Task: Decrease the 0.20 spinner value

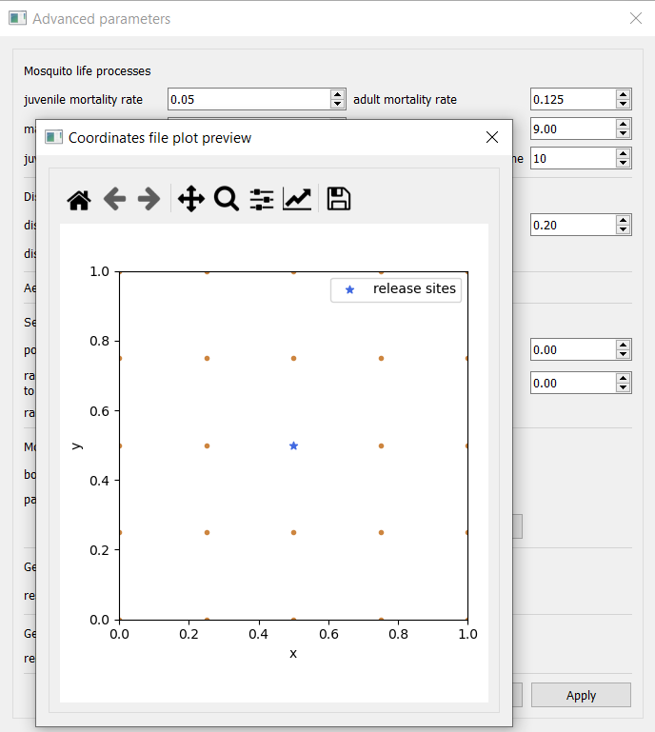Action: [x=623, y=229]
